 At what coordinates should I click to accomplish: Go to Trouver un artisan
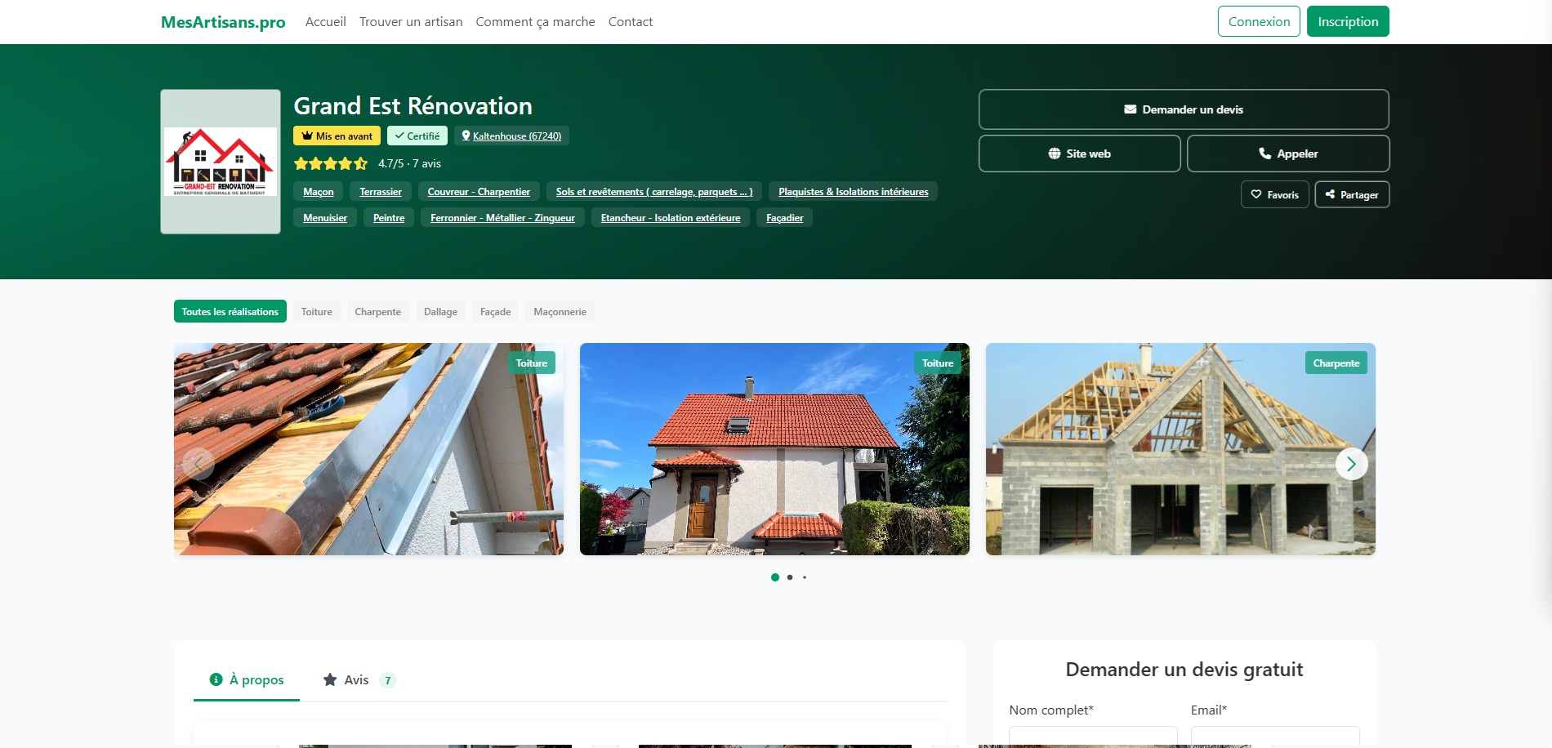[411, 22]
